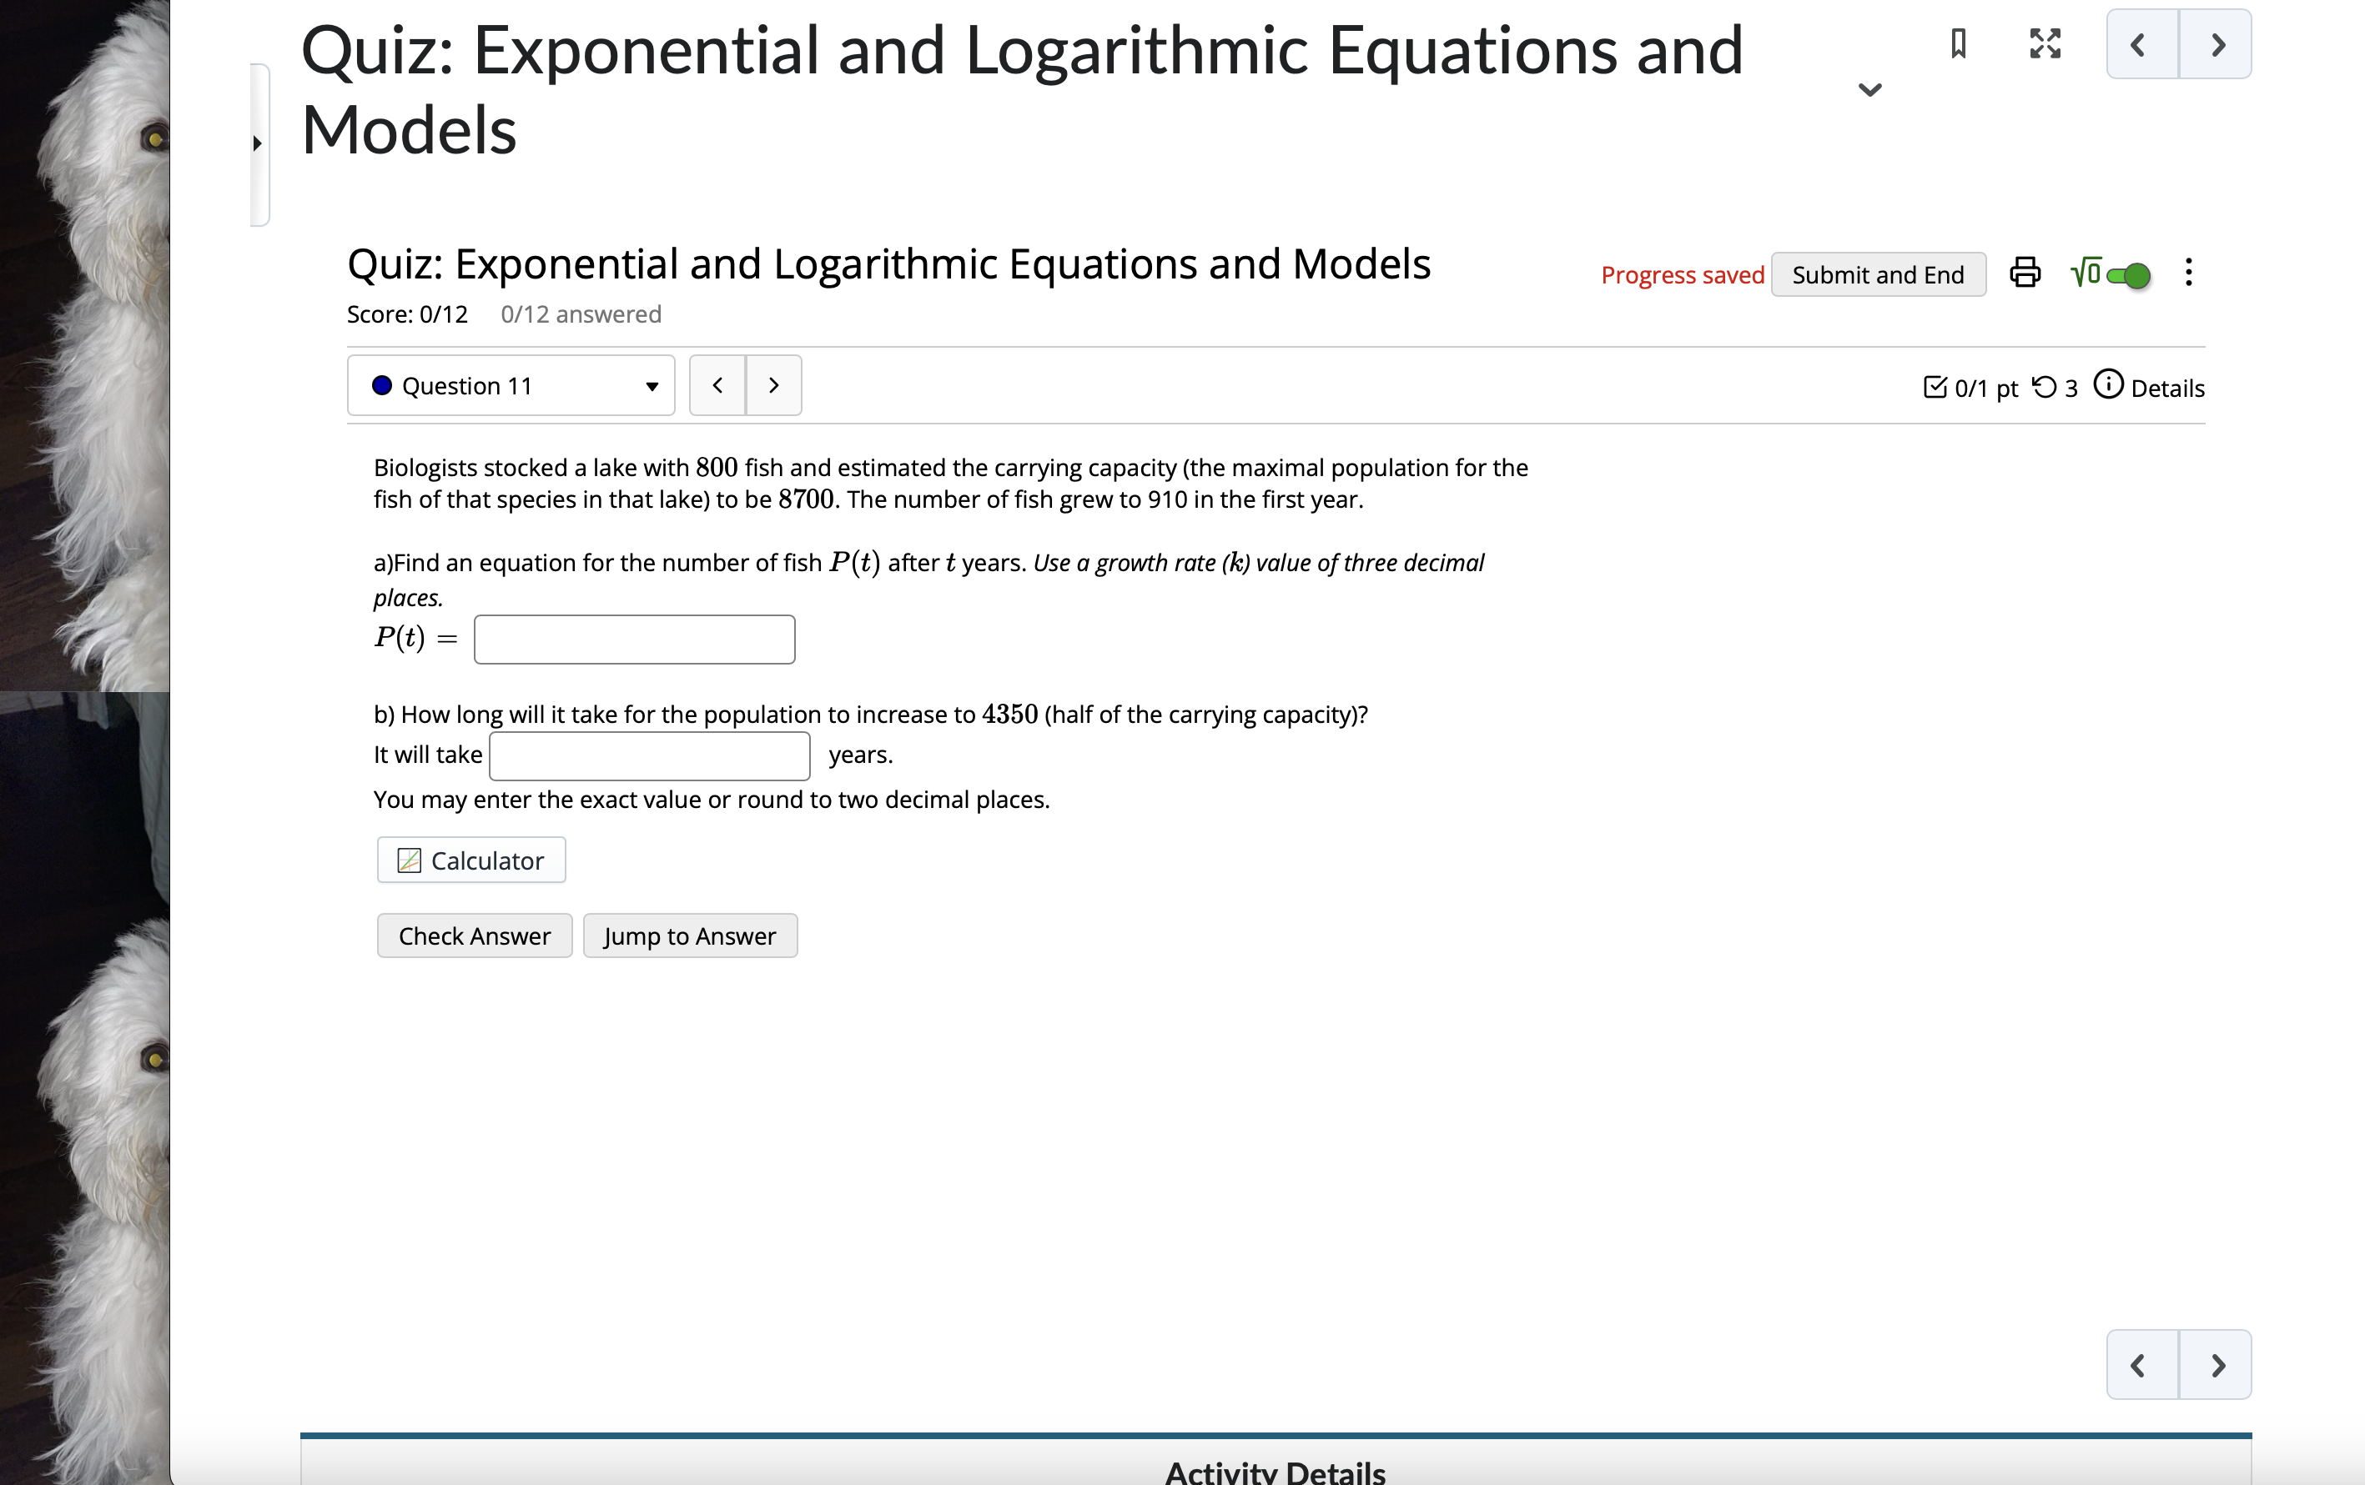Click the bookmark icon at top
The width and height of the screenshot is (2365, 1485).
(1957, 44)
